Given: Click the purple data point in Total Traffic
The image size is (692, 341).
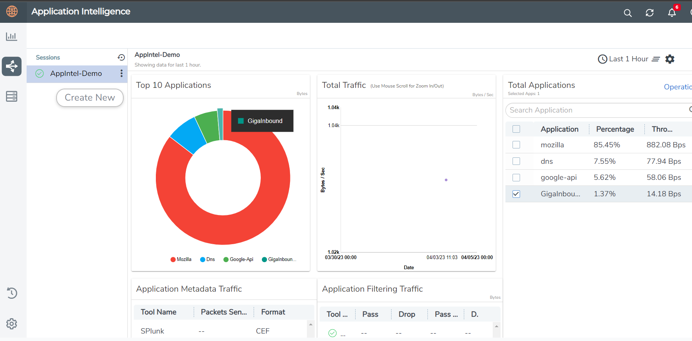Looking at the screenshot, I should [446, 180].
